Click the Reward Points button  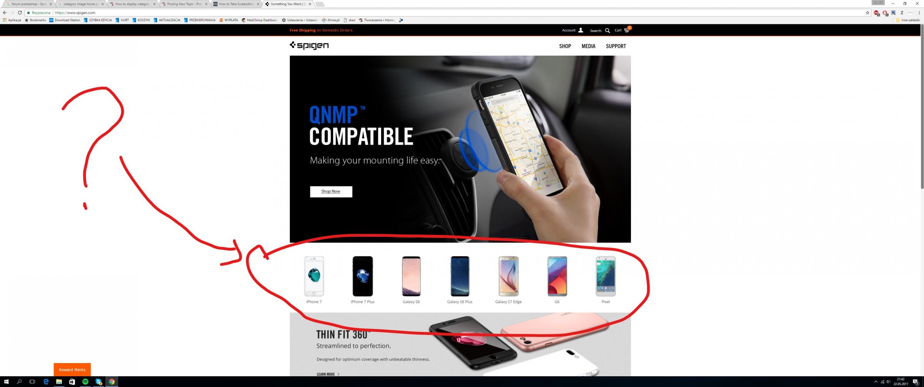coord(72,370)
